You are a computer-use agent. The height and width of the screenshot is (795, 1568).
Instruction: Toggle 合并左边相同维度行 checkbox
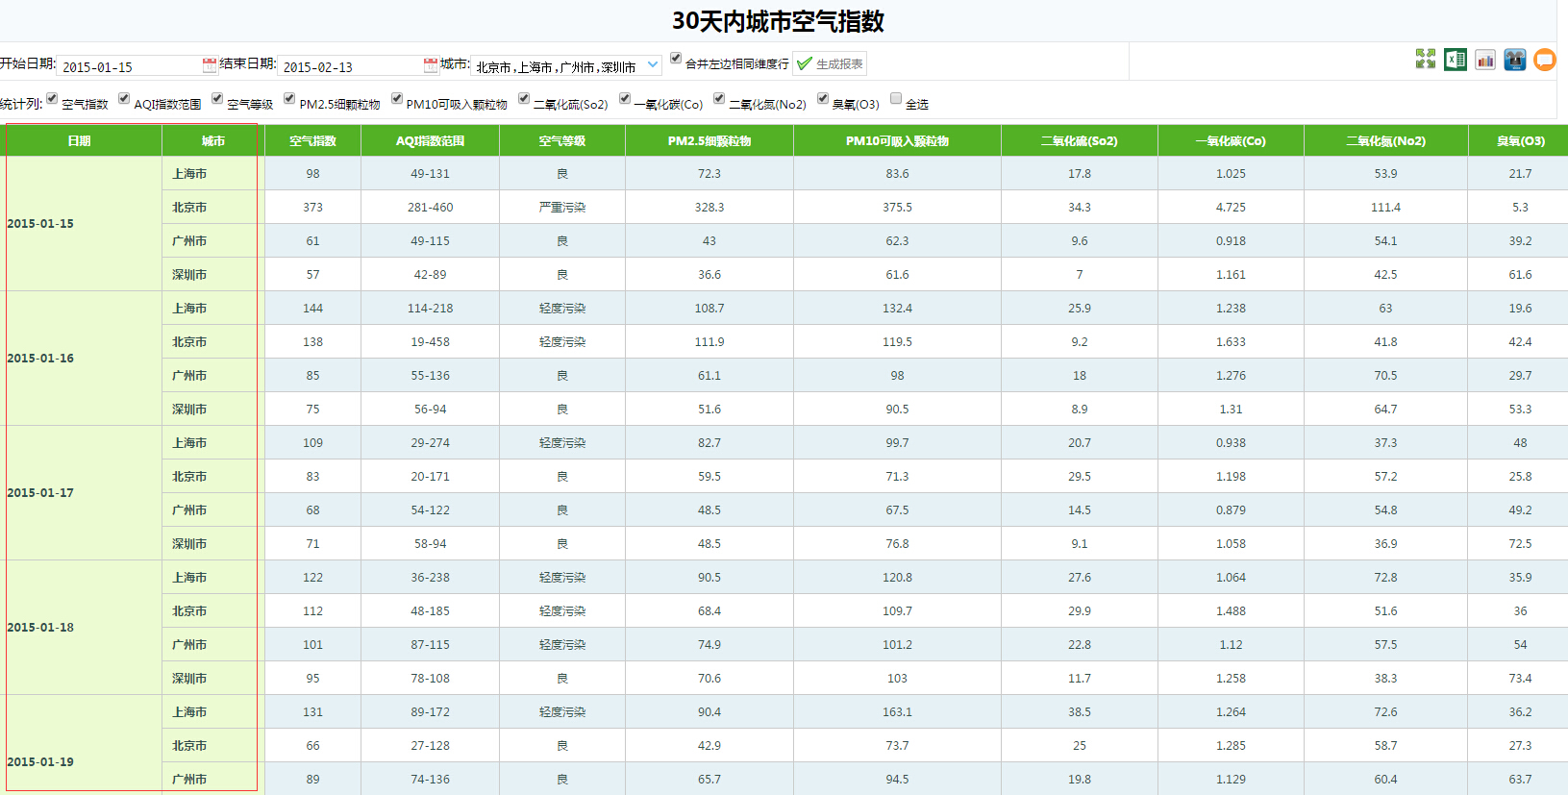coord(676,59)
